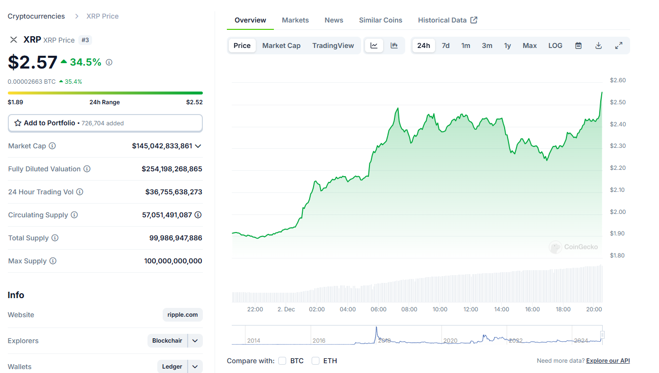Viewport: 659px width, 373px height.
Task: Click Market Cap info icon
Action: point(52,146)
